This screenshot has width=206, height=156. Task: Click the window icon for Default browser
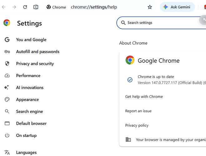(7, 124)
